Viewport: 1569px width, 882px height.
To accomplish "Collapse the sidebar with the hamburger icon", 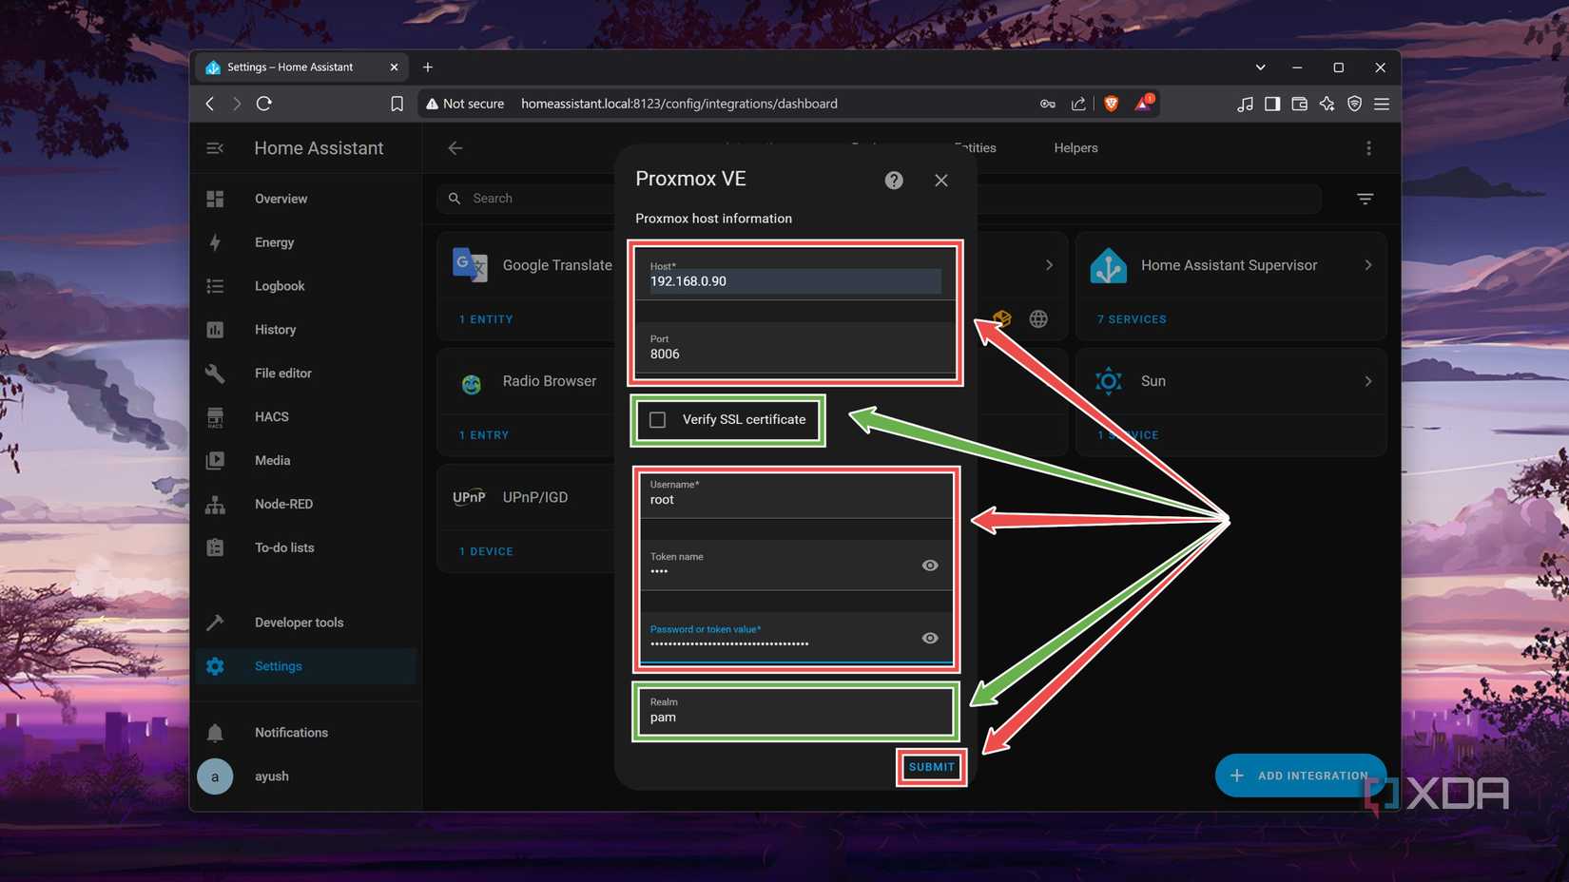I will pos(215,148).
